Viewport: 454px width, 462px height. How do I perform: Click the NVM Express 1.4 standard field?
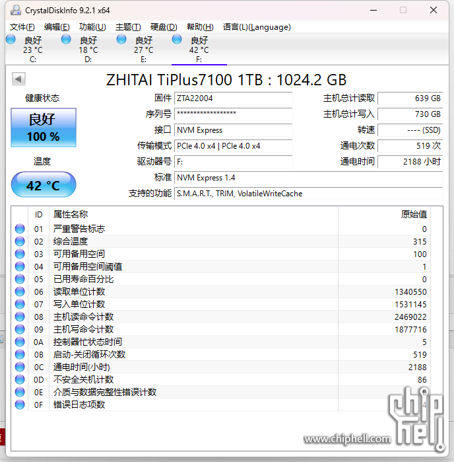tap(309, 178)
